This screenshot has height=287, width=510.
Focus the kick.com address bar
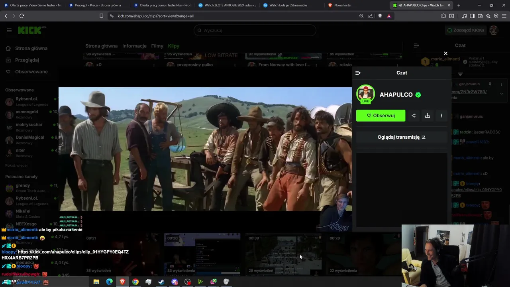click(235, 16)
